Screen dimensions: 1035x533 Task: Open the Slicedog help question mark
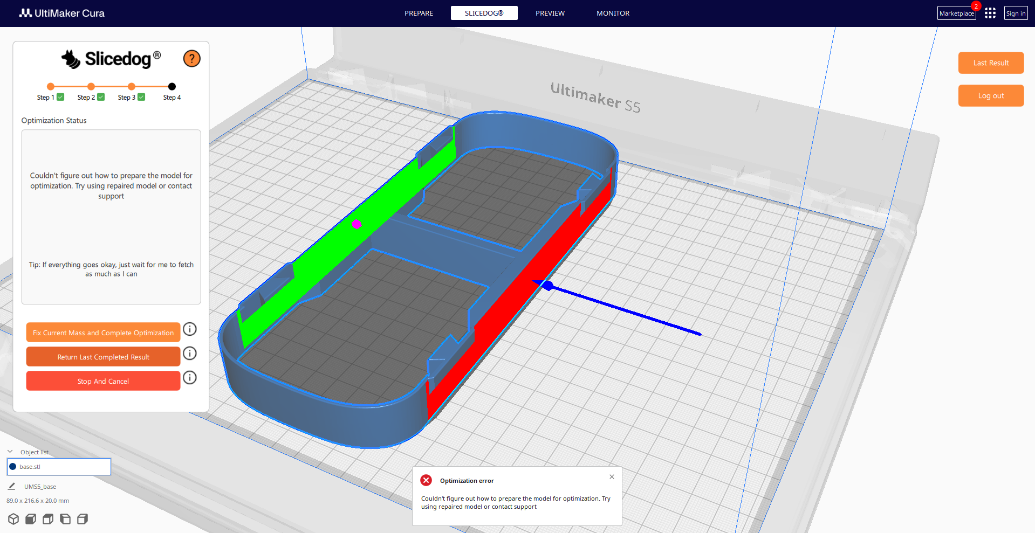(191, 58)
